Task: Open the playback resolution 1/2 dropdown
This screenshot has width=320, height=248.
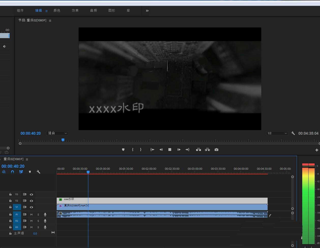Action: click(277, 133)
